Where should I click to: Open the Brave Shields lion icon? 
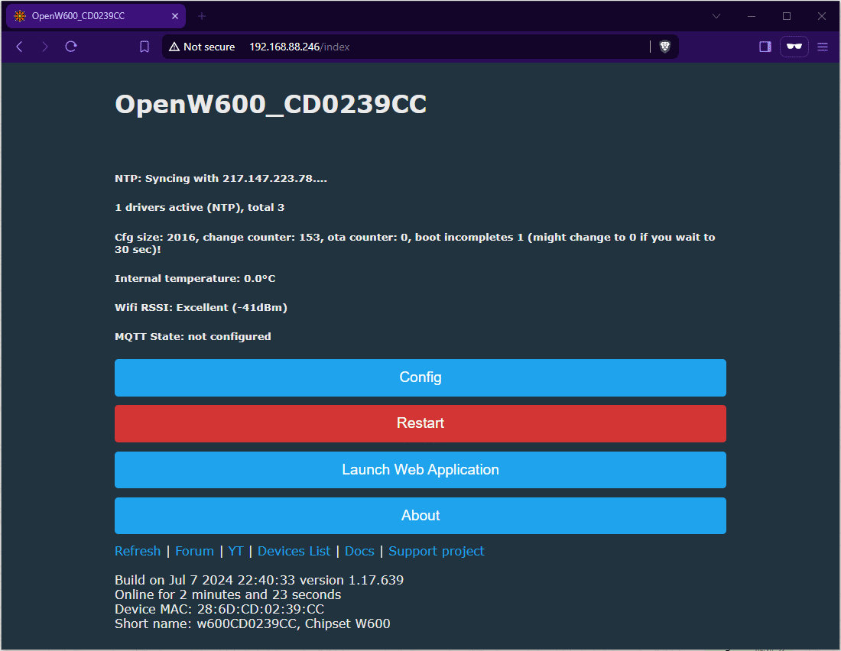pyautogui.click(x=665, y=47)
